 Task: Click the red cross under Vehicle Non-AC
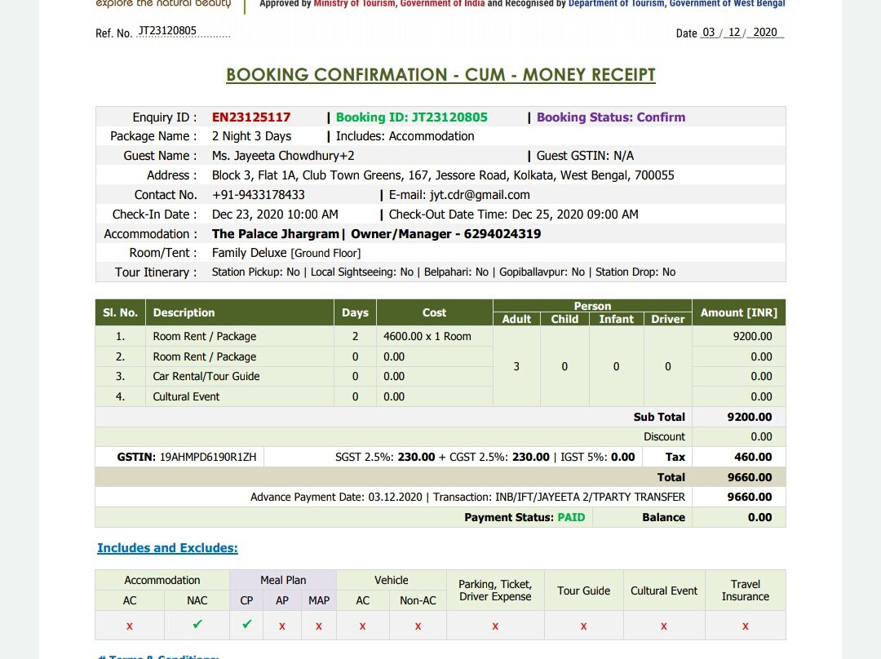pyautogui.click(x=418, y=626)
